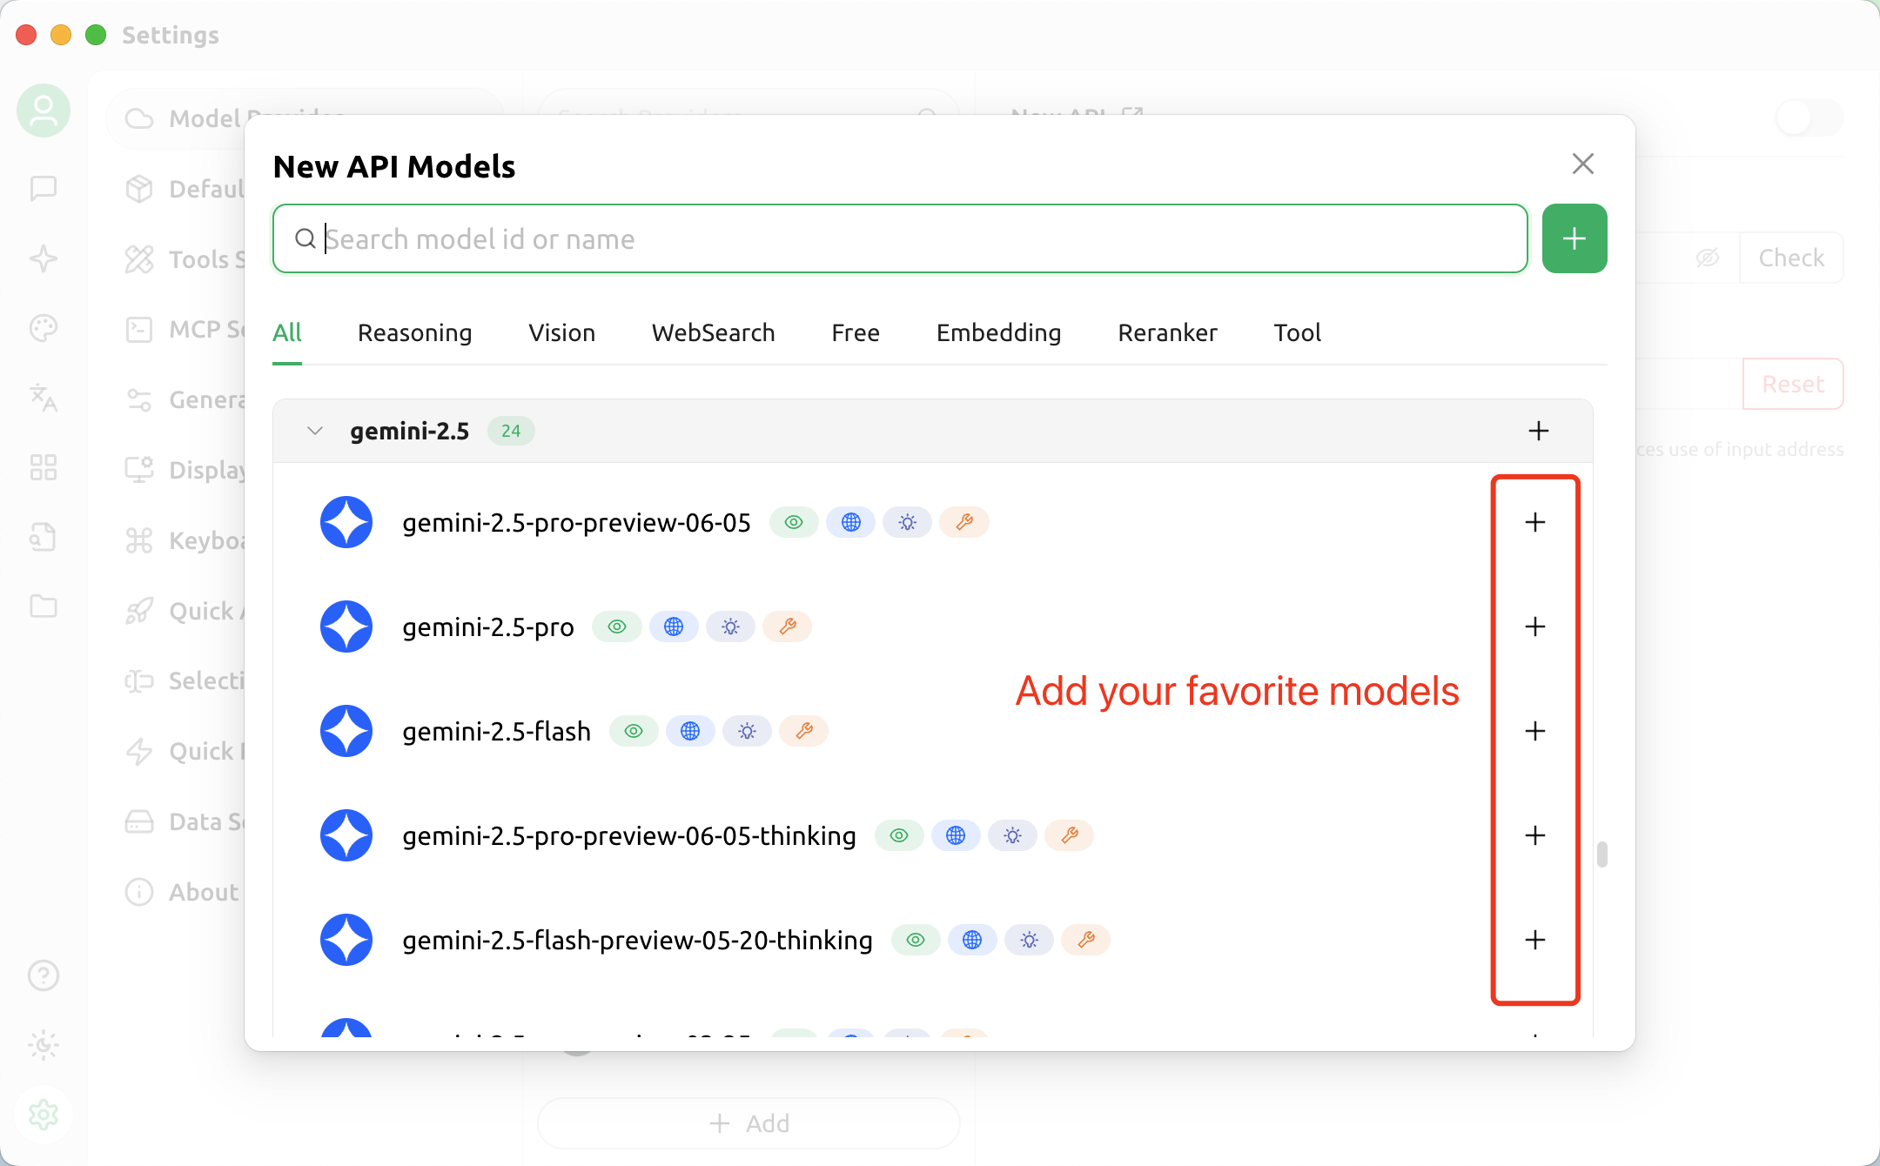Click the theme toggle icon above the settings gear

pyautogui.click(x=44, y=1045)
